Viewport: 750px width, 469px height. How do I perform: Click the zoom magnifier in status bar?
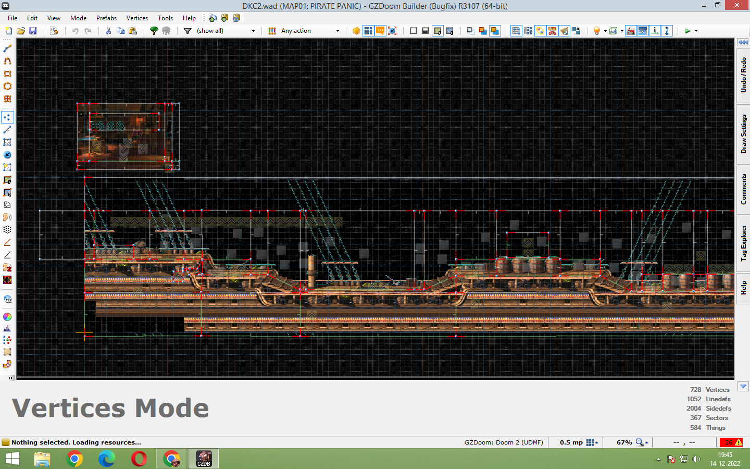click(640, 442)
